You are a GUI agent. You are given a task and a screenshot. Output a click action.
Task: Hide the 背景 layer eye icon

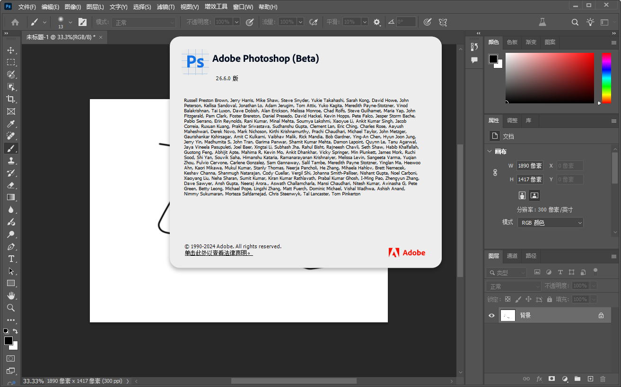coord(491,315)
